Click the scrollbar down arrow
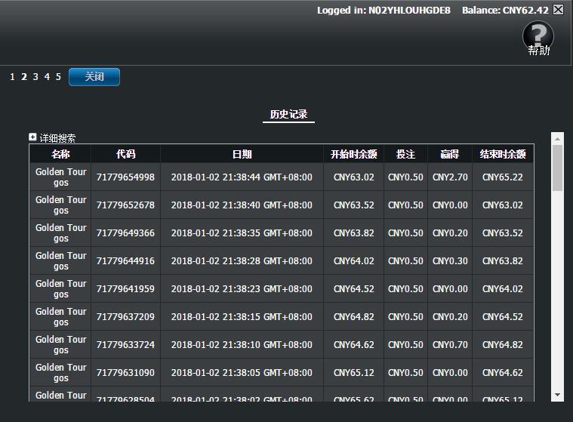This screenshot has height=422, width=573. click(558, 395)
